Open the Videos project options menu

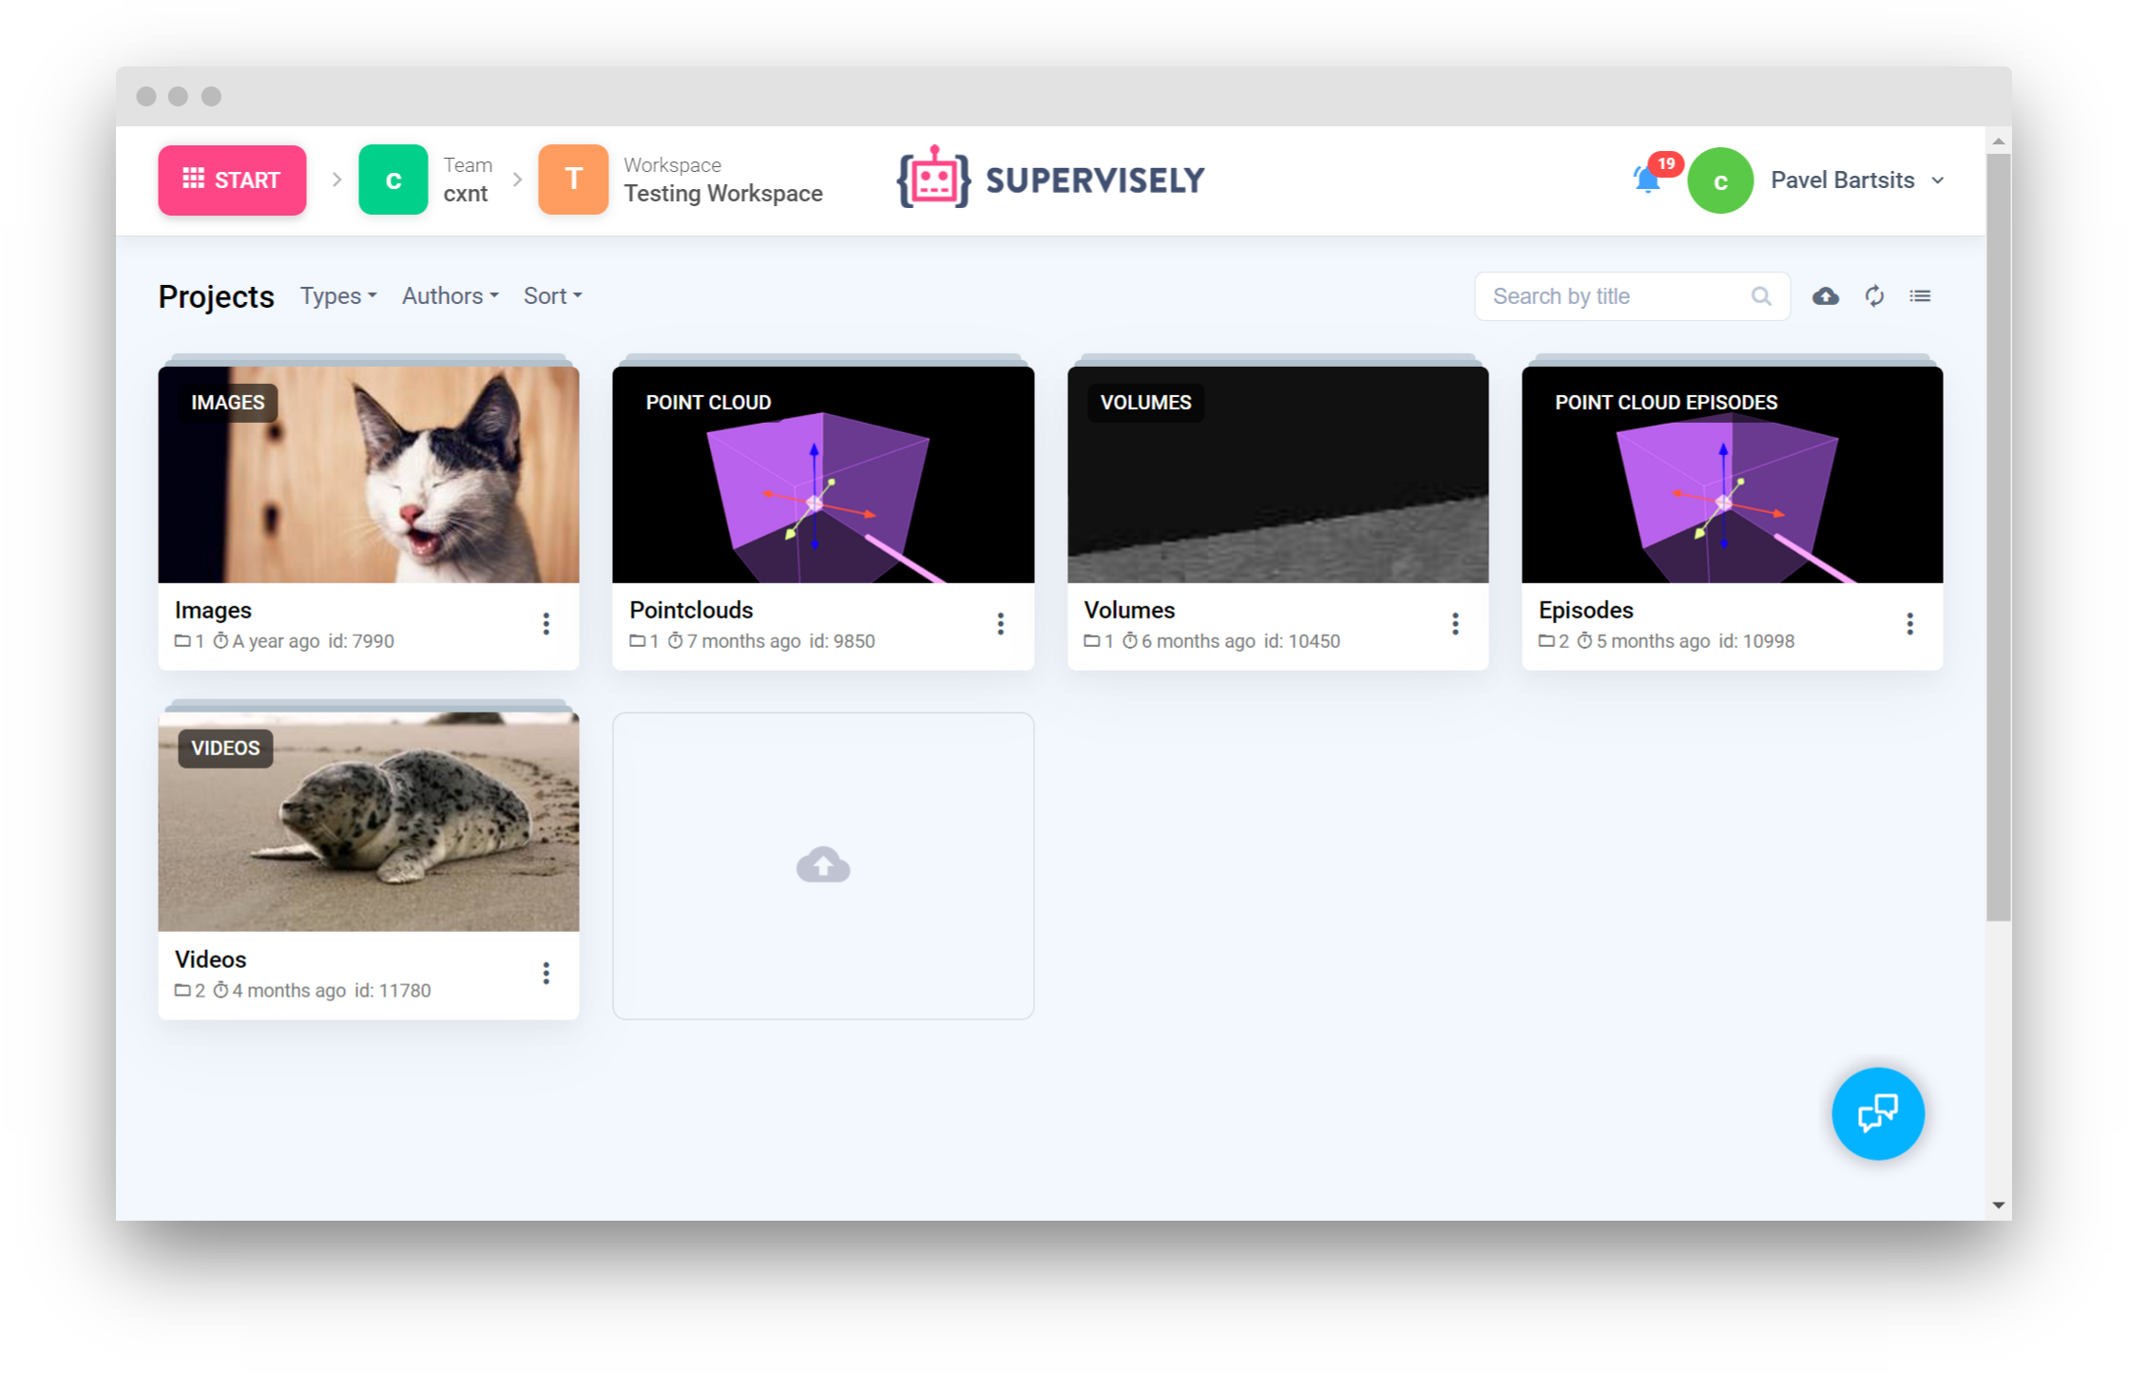(546, 974)
